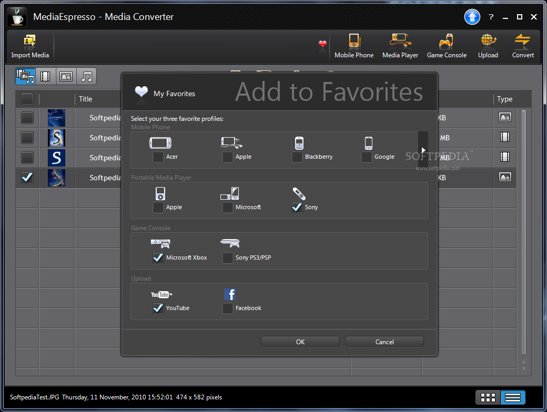The width and height of the screenshot is (547, 412).
Task: Click the Sony PS3/PSP console icon
Action: click(230, 243)
